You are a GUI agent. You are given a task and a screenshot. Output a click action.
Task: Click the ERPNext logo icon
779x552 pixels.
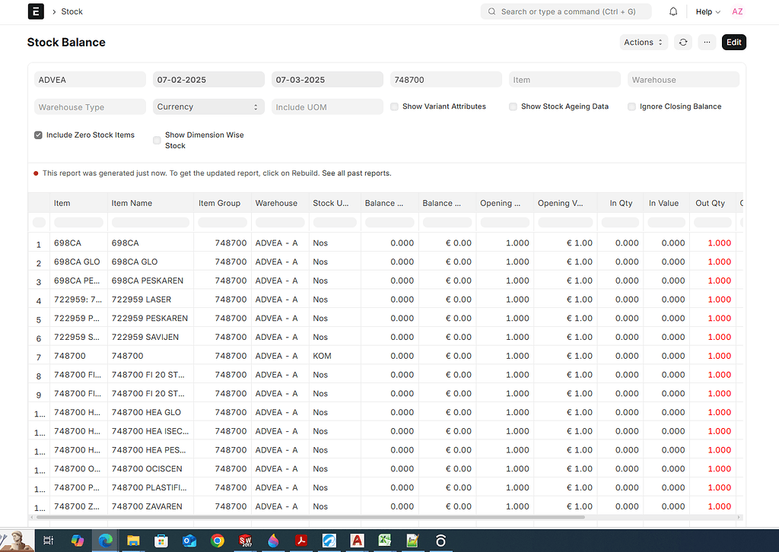pyautogui.click(x=36, y=11)
